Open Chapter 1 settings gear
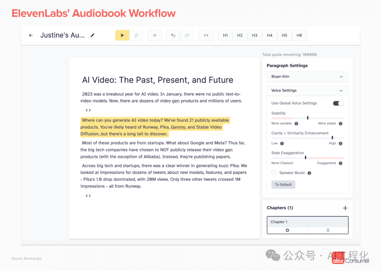Viewport: 381px width, 271px height. point(288,230)
